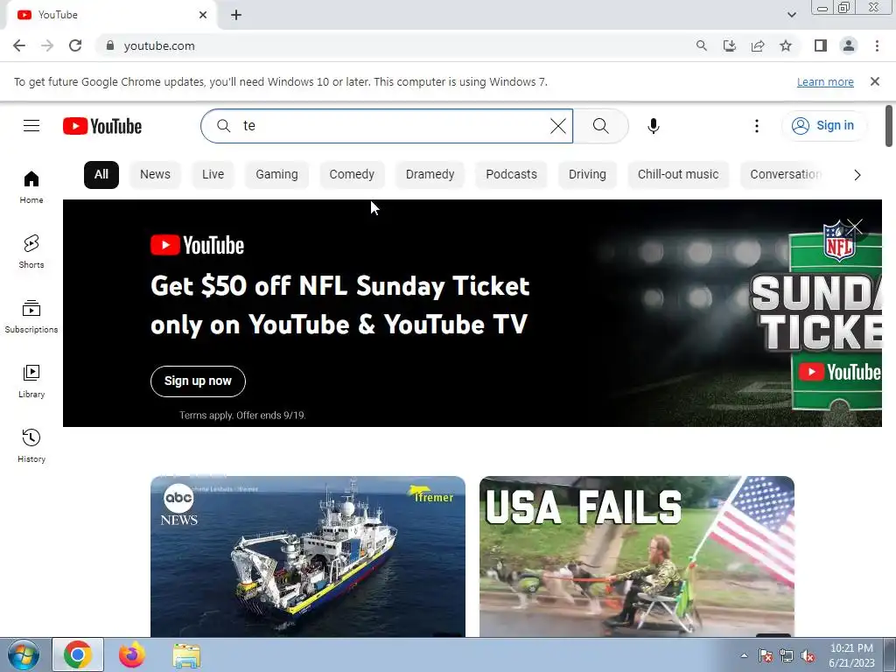Open File Explorer from the taskbar
Image resolution: width=896 pixels, height=672 pixels.
186,655
